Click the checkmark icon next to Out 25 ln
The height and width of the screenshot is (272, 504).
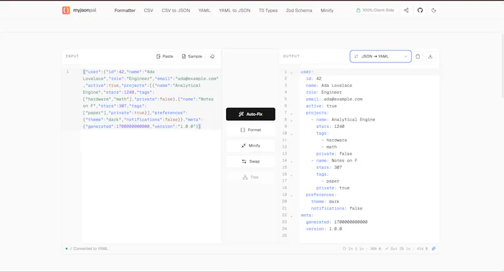point(387,249)
